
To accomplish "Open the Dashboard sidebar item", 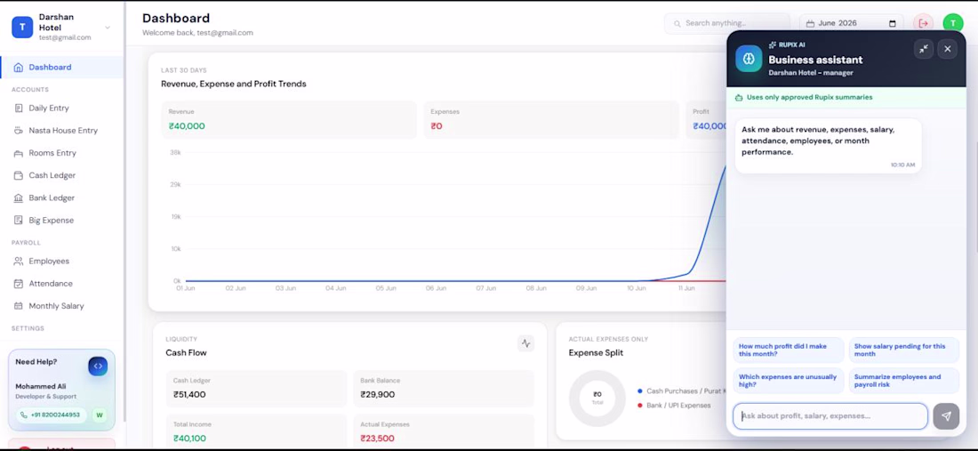I will (61, 68).
